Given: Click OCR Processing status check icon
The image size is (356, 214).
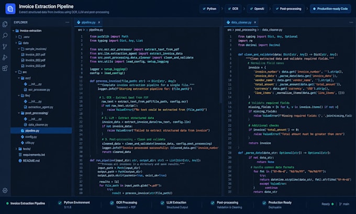Looking at the screenshot, I should 112,203.
